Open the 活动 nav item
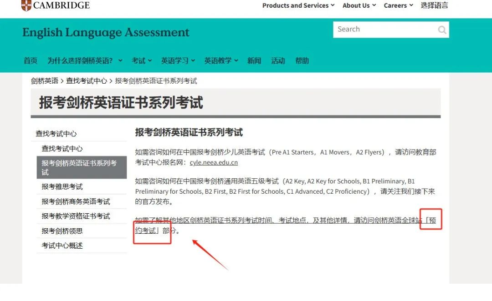 pyautogui.click(x=278, y=60)
